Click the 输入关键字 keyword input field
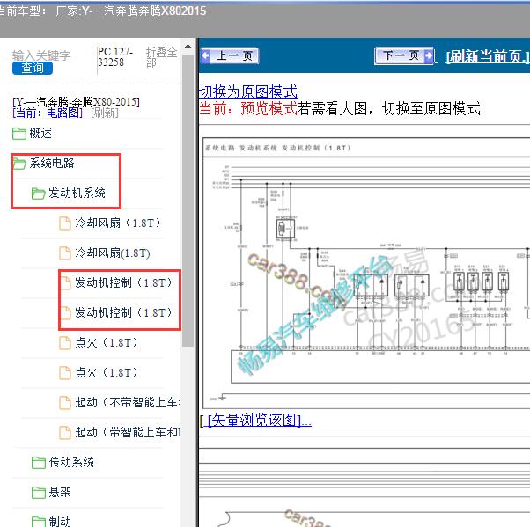530x527 pixels. point(41,55)
